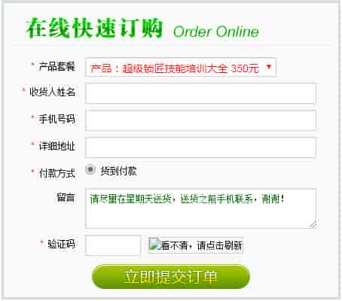
Task: Click the 在线快速订购 heading
Action: [x=94, y=28]
